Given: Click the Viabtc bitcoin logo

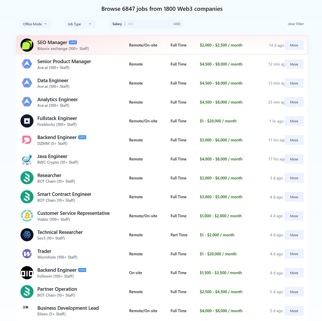Looking at the screenshot, I should [27, 216].
